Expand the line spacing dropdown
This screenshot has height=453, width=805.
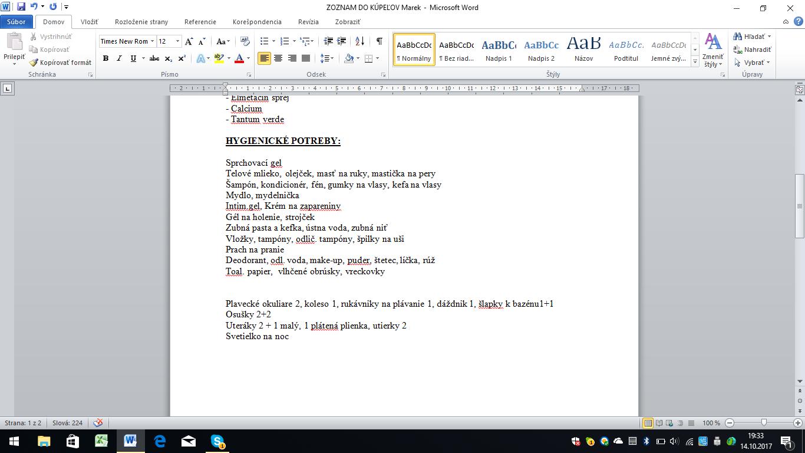(331, 58)
